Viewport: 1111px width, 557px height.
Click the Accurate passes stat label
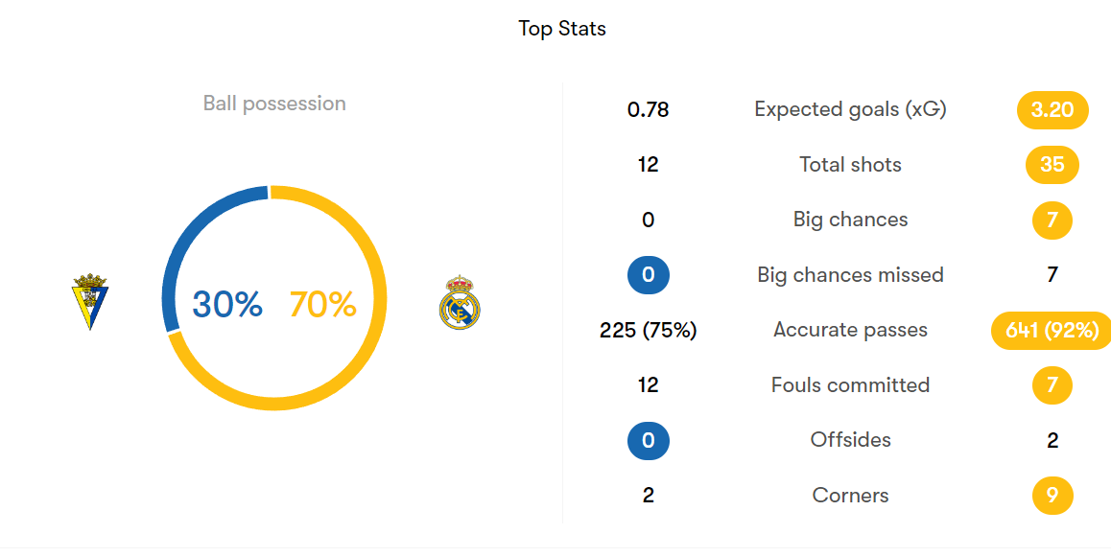coord(850,330)
